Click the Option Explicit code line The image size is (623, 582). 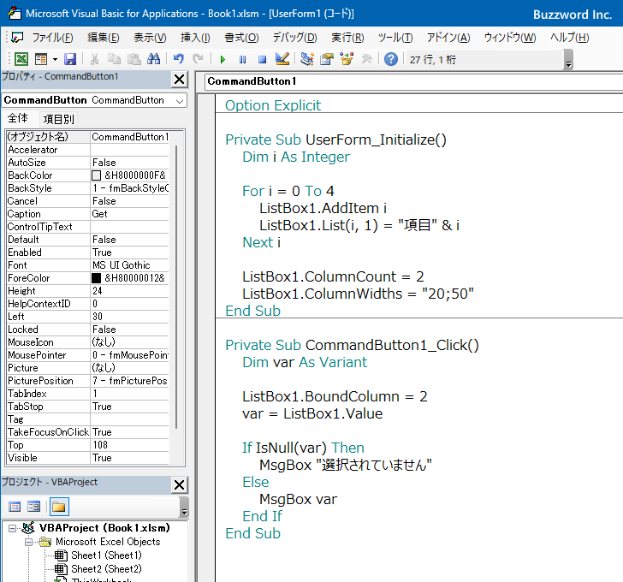pyautogui.click(x=273, y=105)
